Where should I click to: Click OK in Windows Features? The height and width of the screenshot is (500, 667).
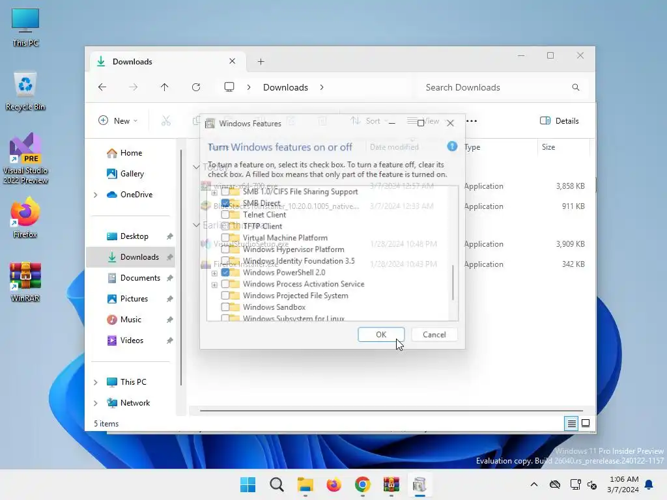(381, 335)
